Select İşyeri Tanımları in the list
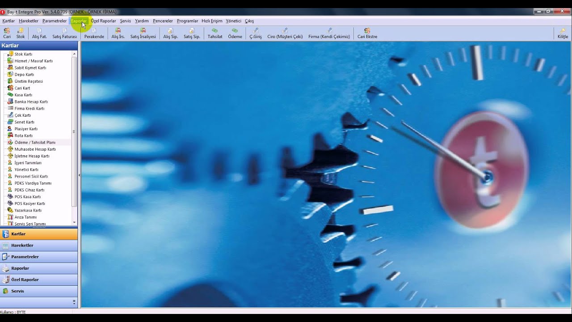The image size is (572, 322). 28,163
